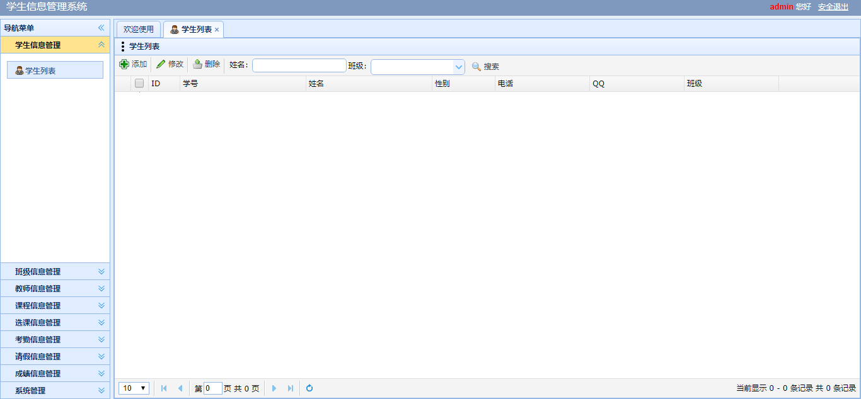
Task: Sort by the QQ column header
Action: tap(637, 83)
